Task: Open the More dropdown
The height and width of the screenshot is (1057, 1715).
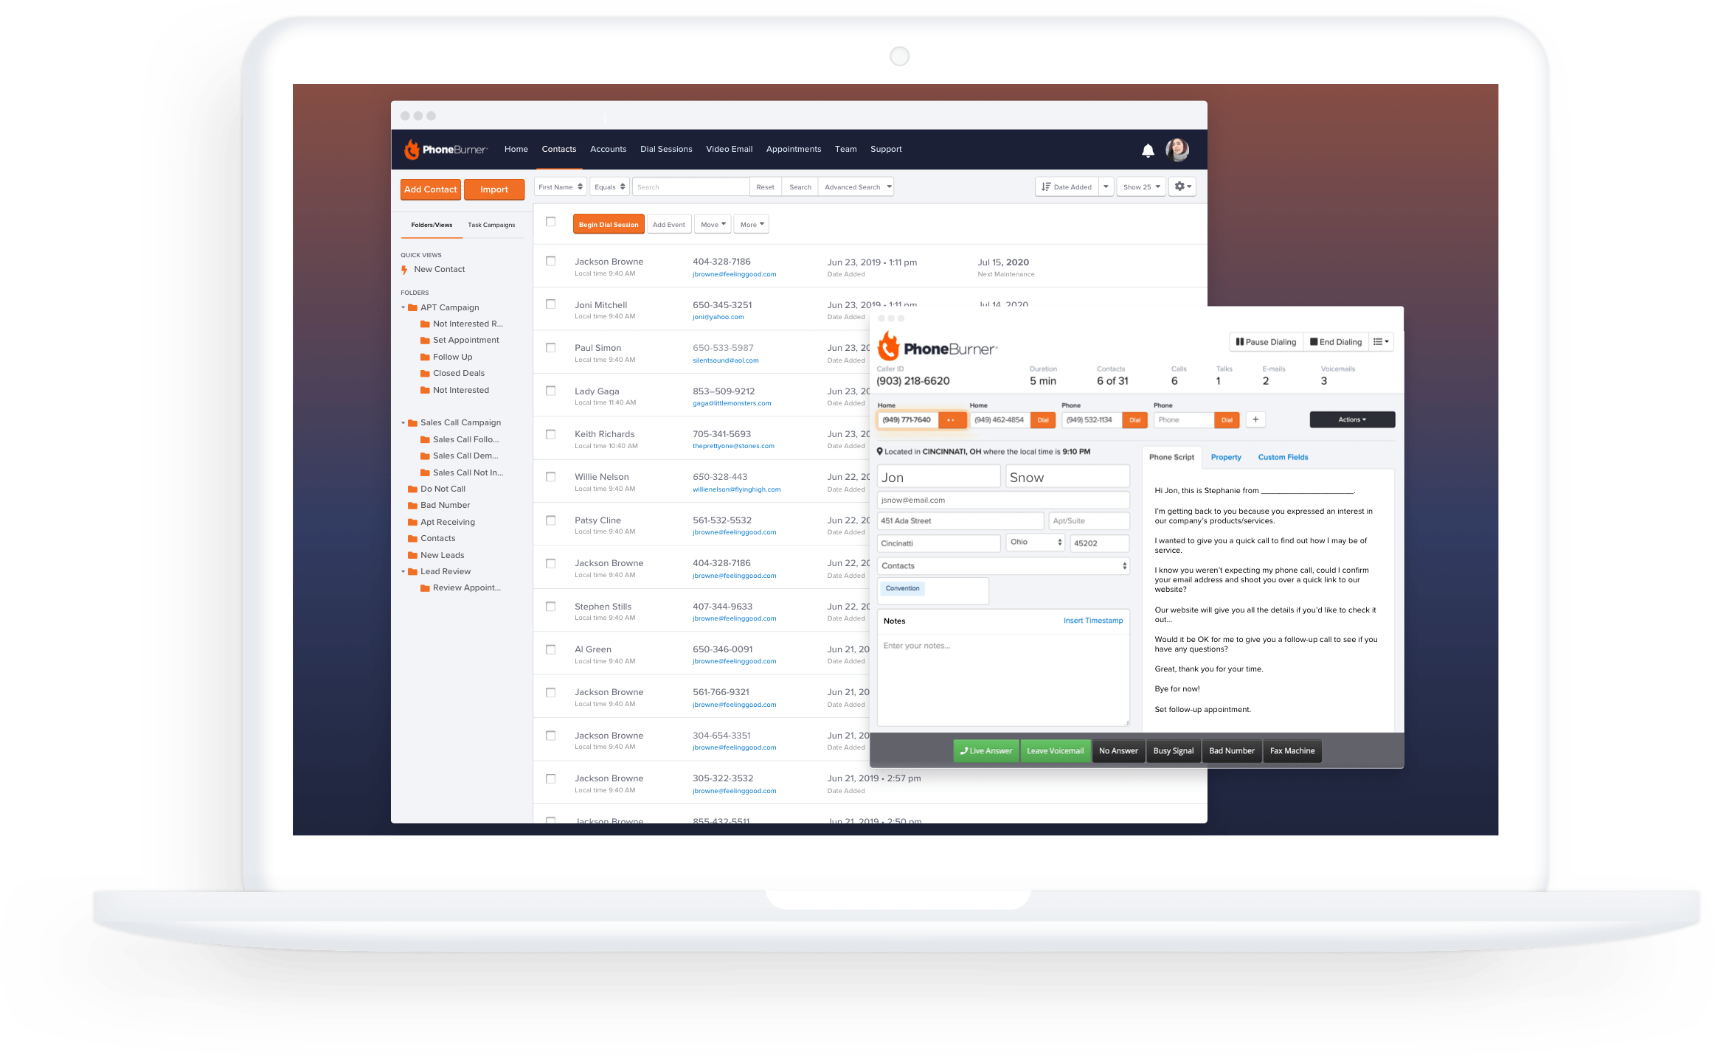Action: tap(752, 224)
